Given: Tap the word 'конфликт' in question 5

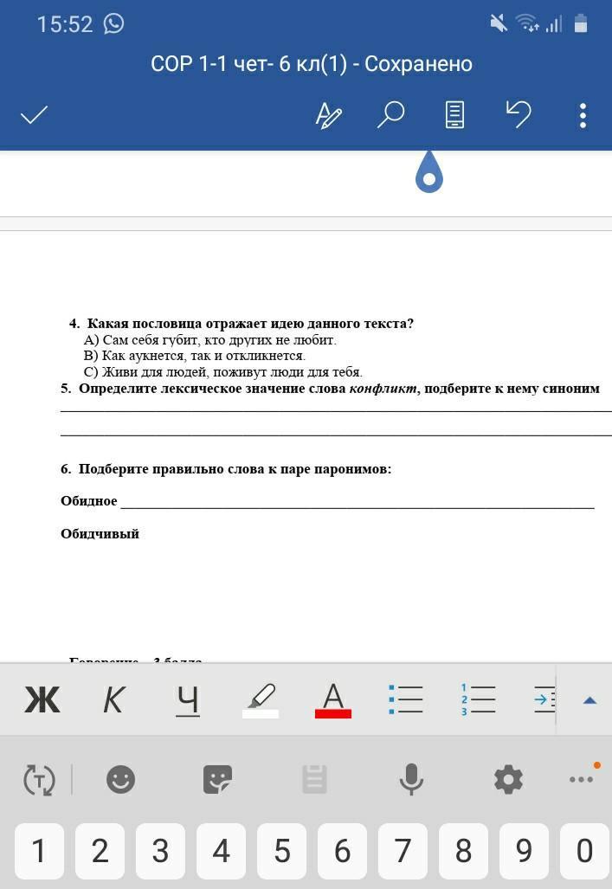Looking at the screenshot, I should click(x=383, y=389).
